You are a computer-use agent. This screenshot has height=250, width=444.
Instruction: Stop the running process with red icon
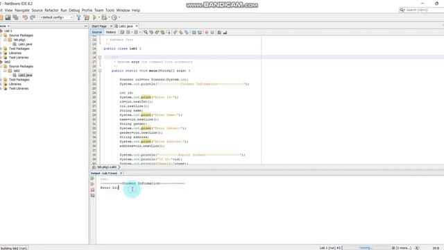92,190
